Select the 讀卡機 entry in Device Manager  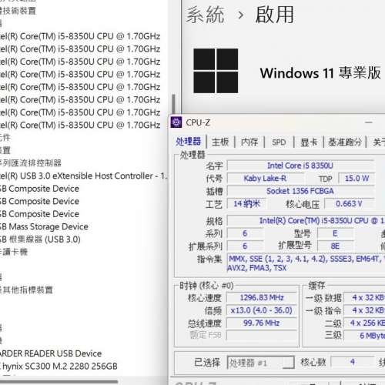(x=14, y=252)
